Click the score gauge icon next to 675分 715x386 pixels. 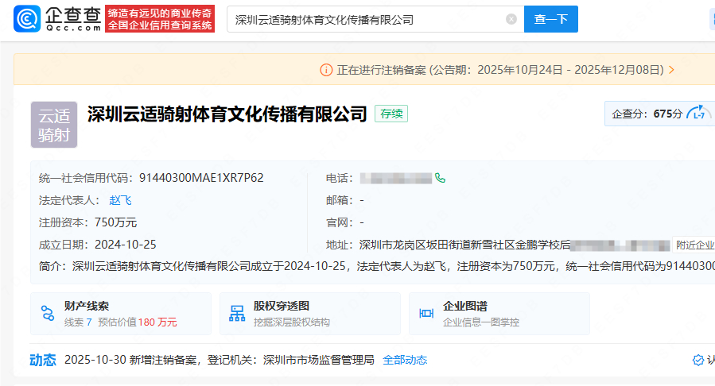coord(698,113)
